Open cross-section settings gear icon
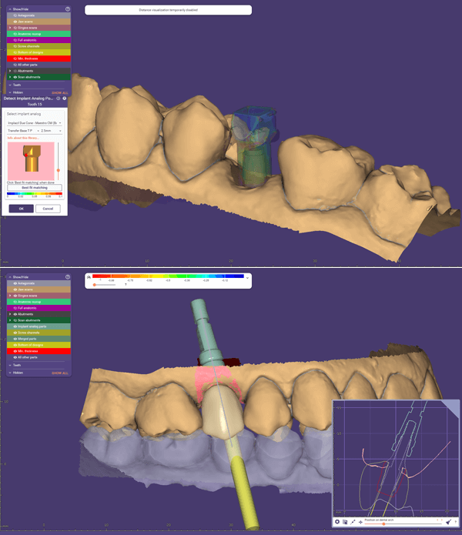The height and width of the screenshot is (535, 462). [337, 522]
